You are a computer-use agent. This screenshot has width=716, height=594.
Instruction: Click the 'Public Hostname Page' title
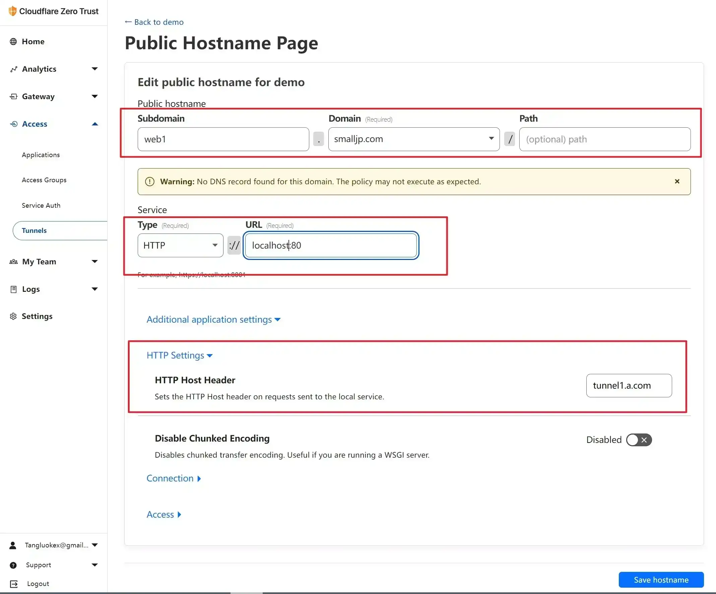click(221, 43)
